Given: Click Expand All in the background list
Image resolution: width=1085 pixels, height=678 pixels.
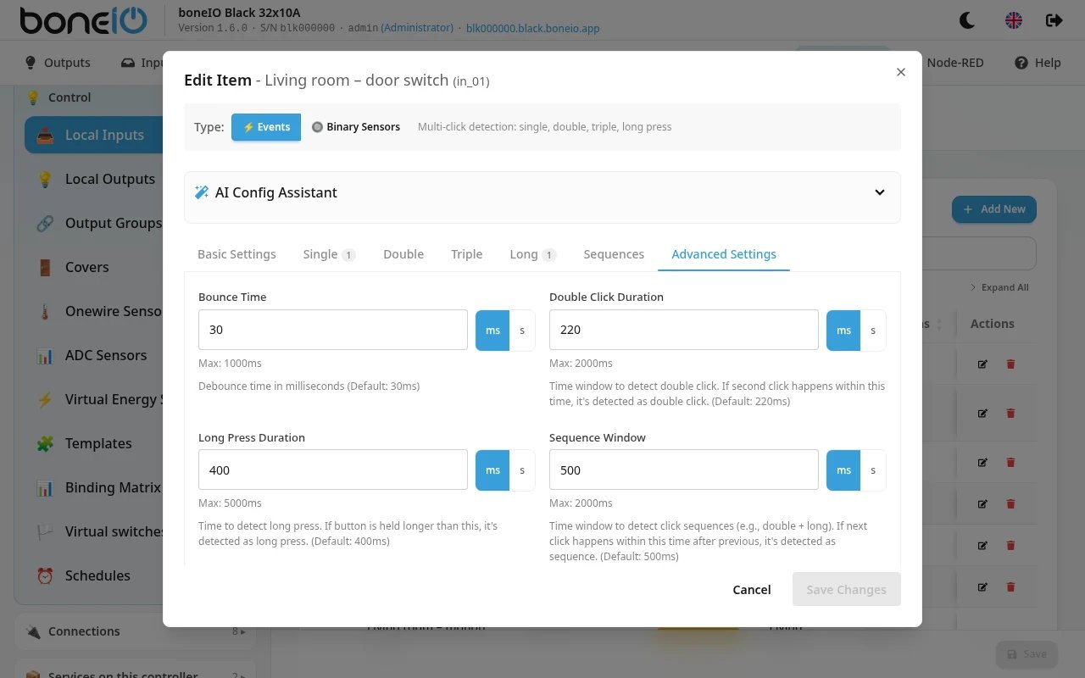Looking at the screenshot, I should [999, 287].
